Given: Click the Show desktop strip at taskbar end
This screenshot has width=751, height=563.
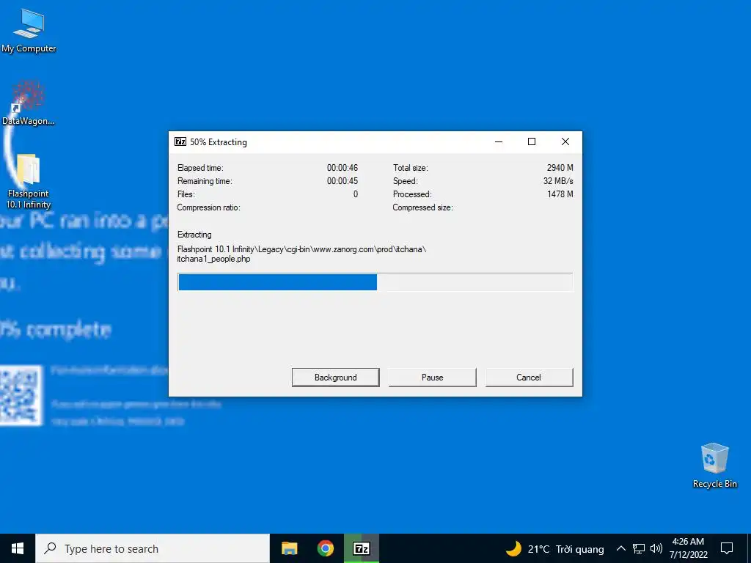Looking at the screenshot, I should click(x=749, y=548).
